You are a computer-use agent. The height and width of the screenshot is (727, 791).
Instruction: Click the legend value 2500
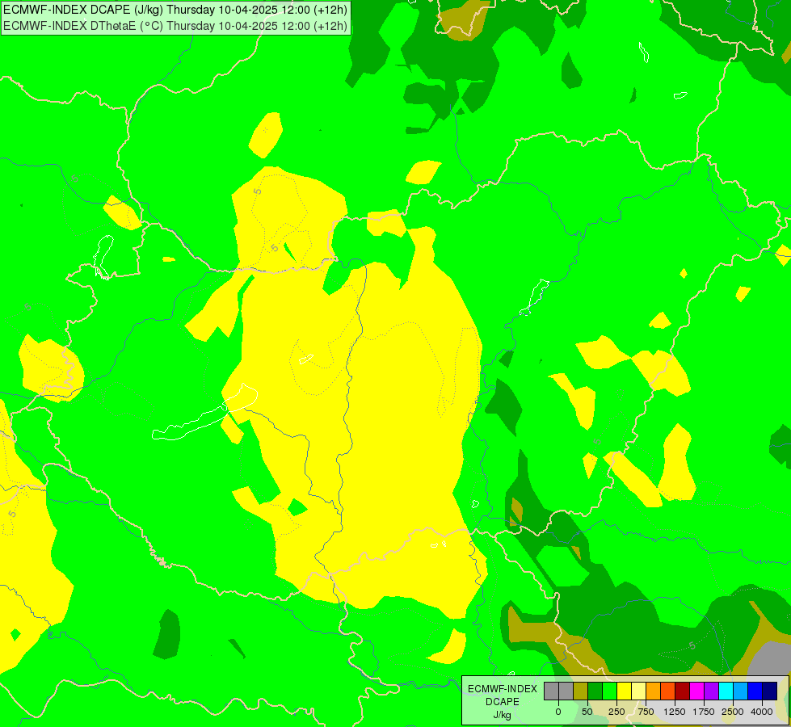click(733, 712)
